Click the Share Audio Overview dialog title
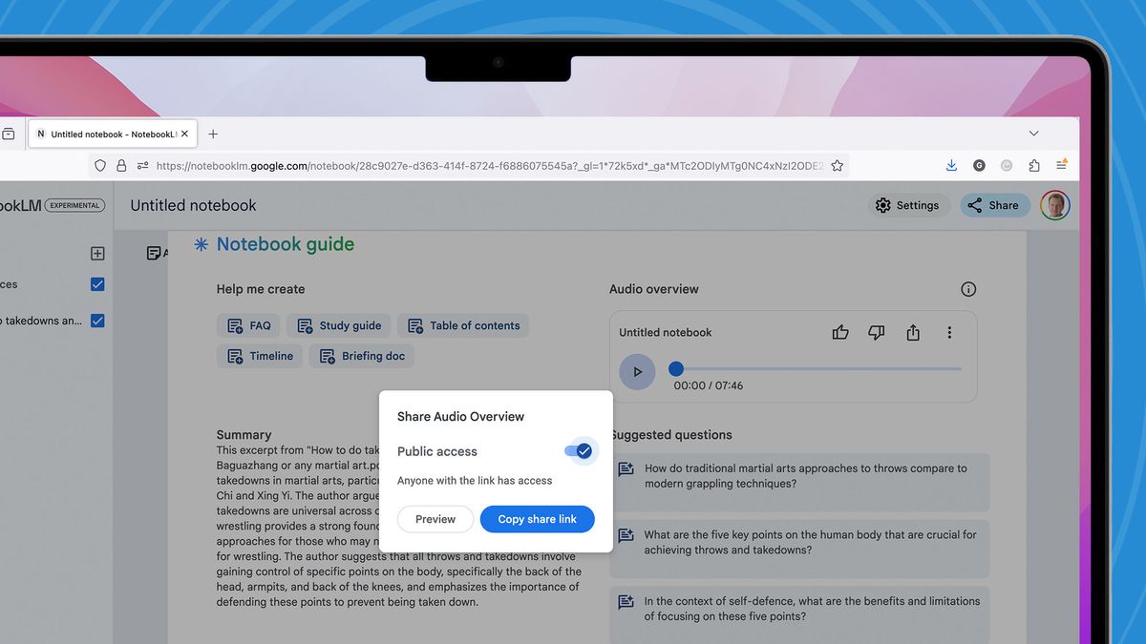The image size is (1146, 644). tap(460, 416)
